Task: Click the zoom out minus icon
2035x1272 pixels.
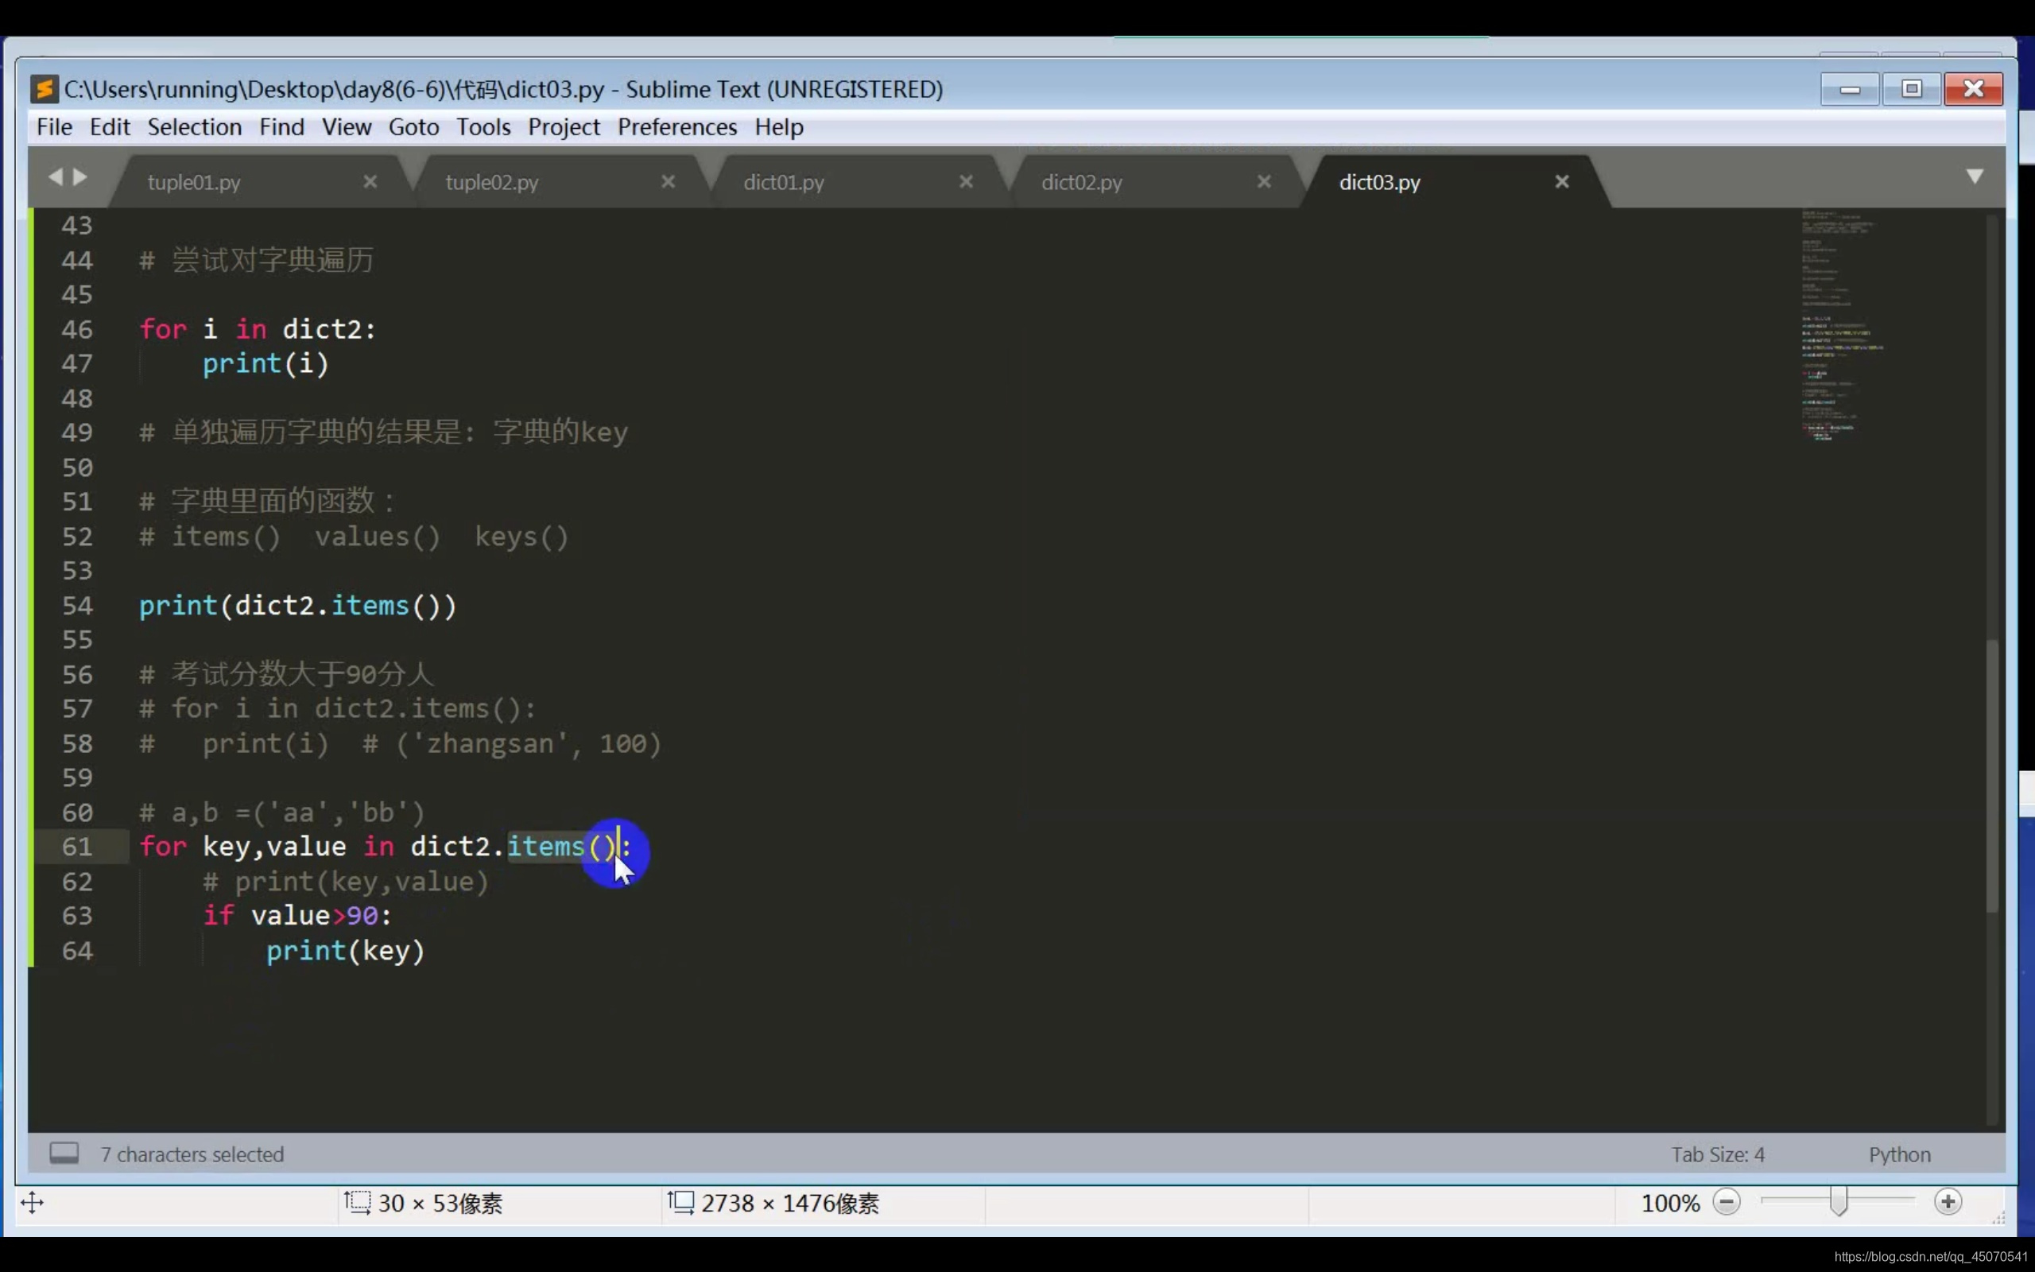Action: click(1726, 1202)
